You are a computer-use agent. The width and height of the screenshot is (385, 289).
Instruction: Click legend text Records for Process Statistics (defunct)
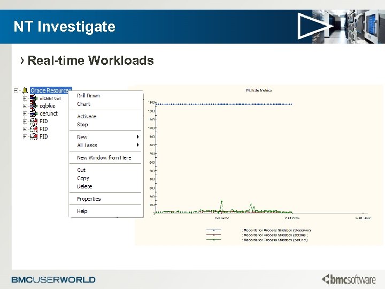[275, 240]
